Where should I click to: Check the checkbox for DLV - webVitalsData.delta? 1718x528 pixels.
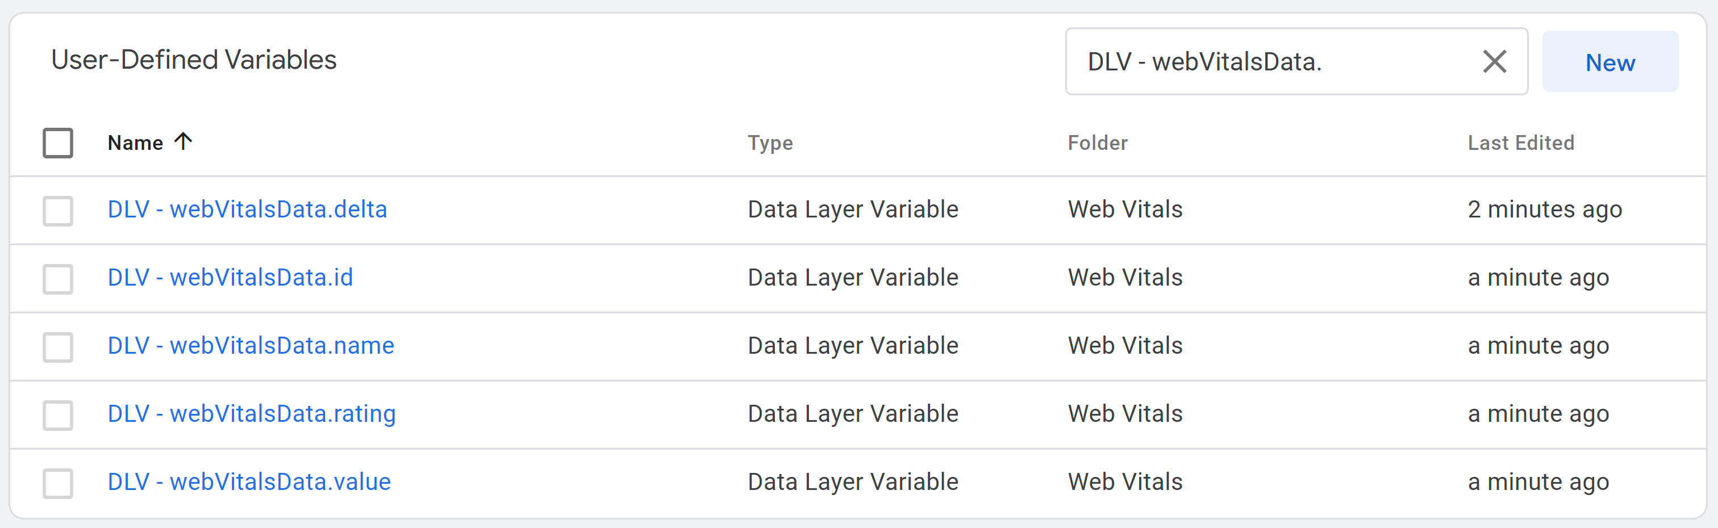click(57, 211)
